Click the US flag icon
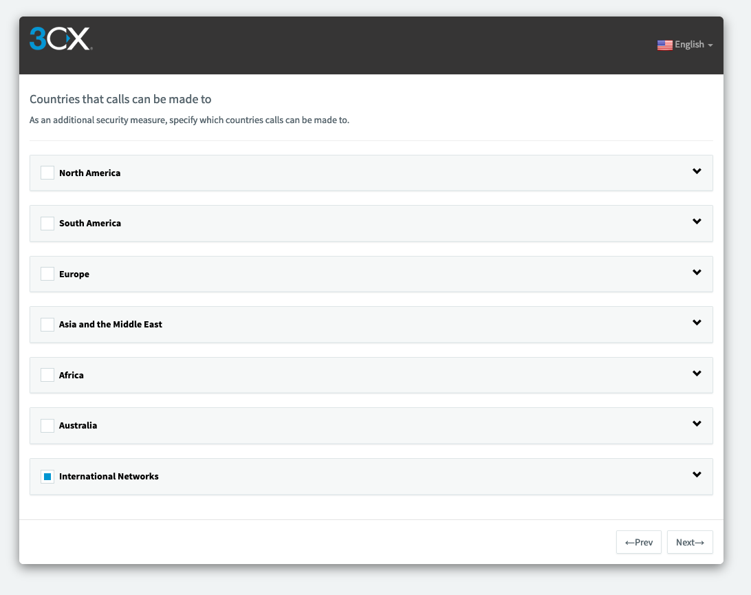Image resolution: width=751 pixels, height=595 pixels. pyautogui.click(x=664, y=45)
